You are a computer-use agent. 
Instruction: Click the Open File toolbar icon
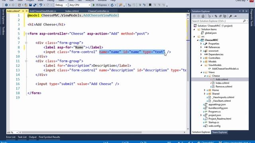(26, 5)
